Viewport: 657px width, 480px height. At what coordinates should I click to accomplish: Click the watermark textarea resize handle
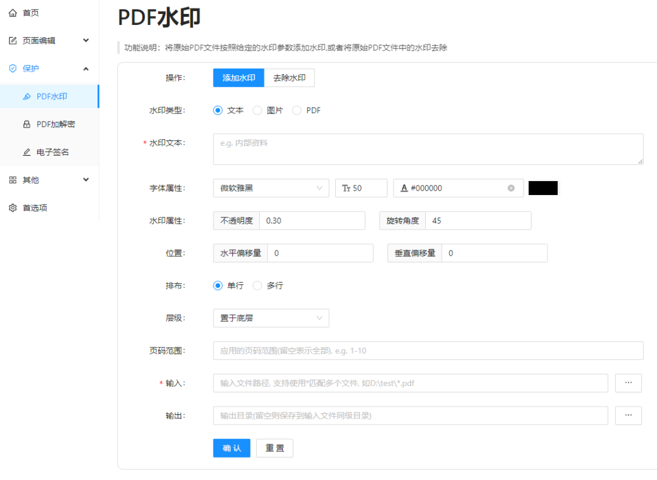640,162
